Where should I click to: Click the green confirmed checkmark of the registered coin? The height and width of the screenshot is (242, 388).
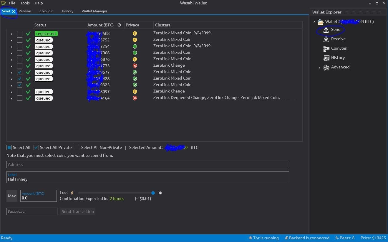(28, 33)
